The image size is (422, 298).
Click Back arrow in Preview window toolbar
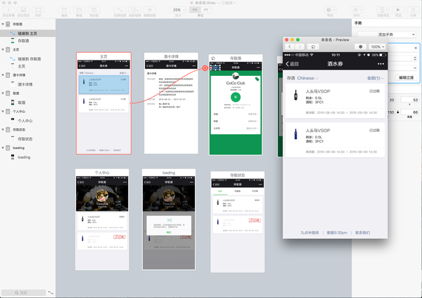(290, 47)
